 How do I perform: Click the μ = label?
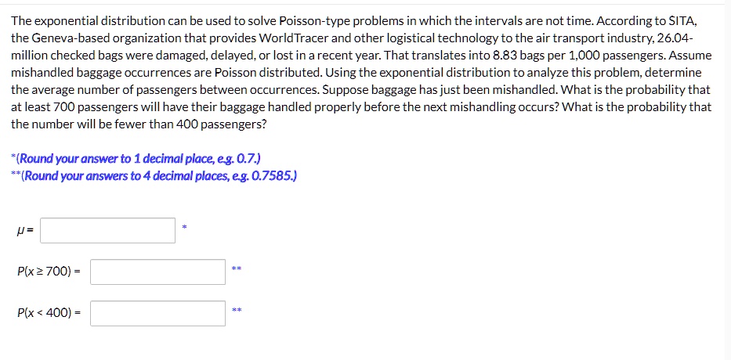tap(25, 231)
